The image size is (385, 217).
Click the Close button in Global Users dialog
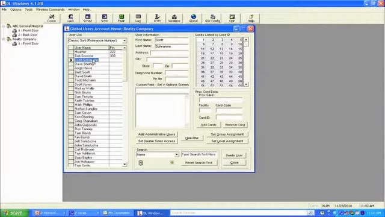pos(234,163)
